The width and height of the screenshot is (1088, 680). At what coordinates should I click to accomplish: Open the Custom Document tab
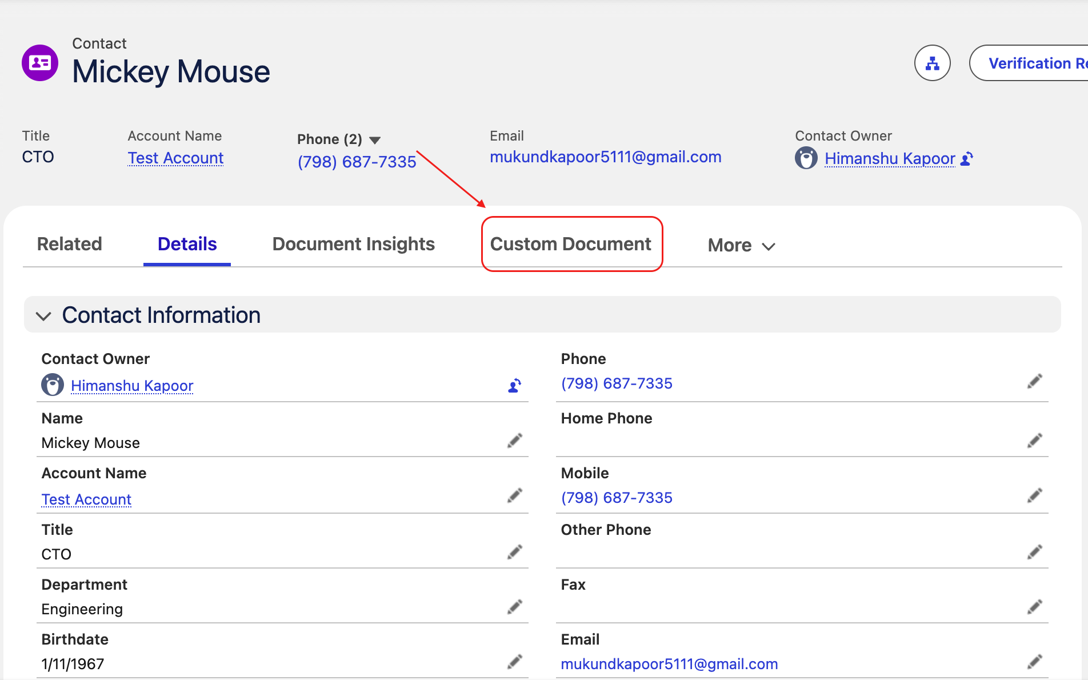point(571,244)
